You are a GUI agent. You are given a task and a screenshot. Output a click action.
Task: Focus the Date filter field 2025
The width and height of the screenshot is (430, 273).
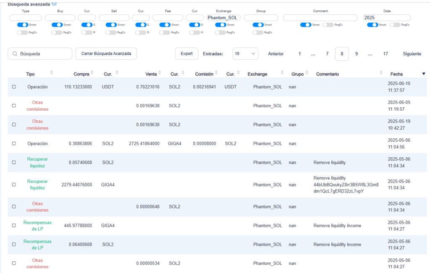click(x=387, y=18)
